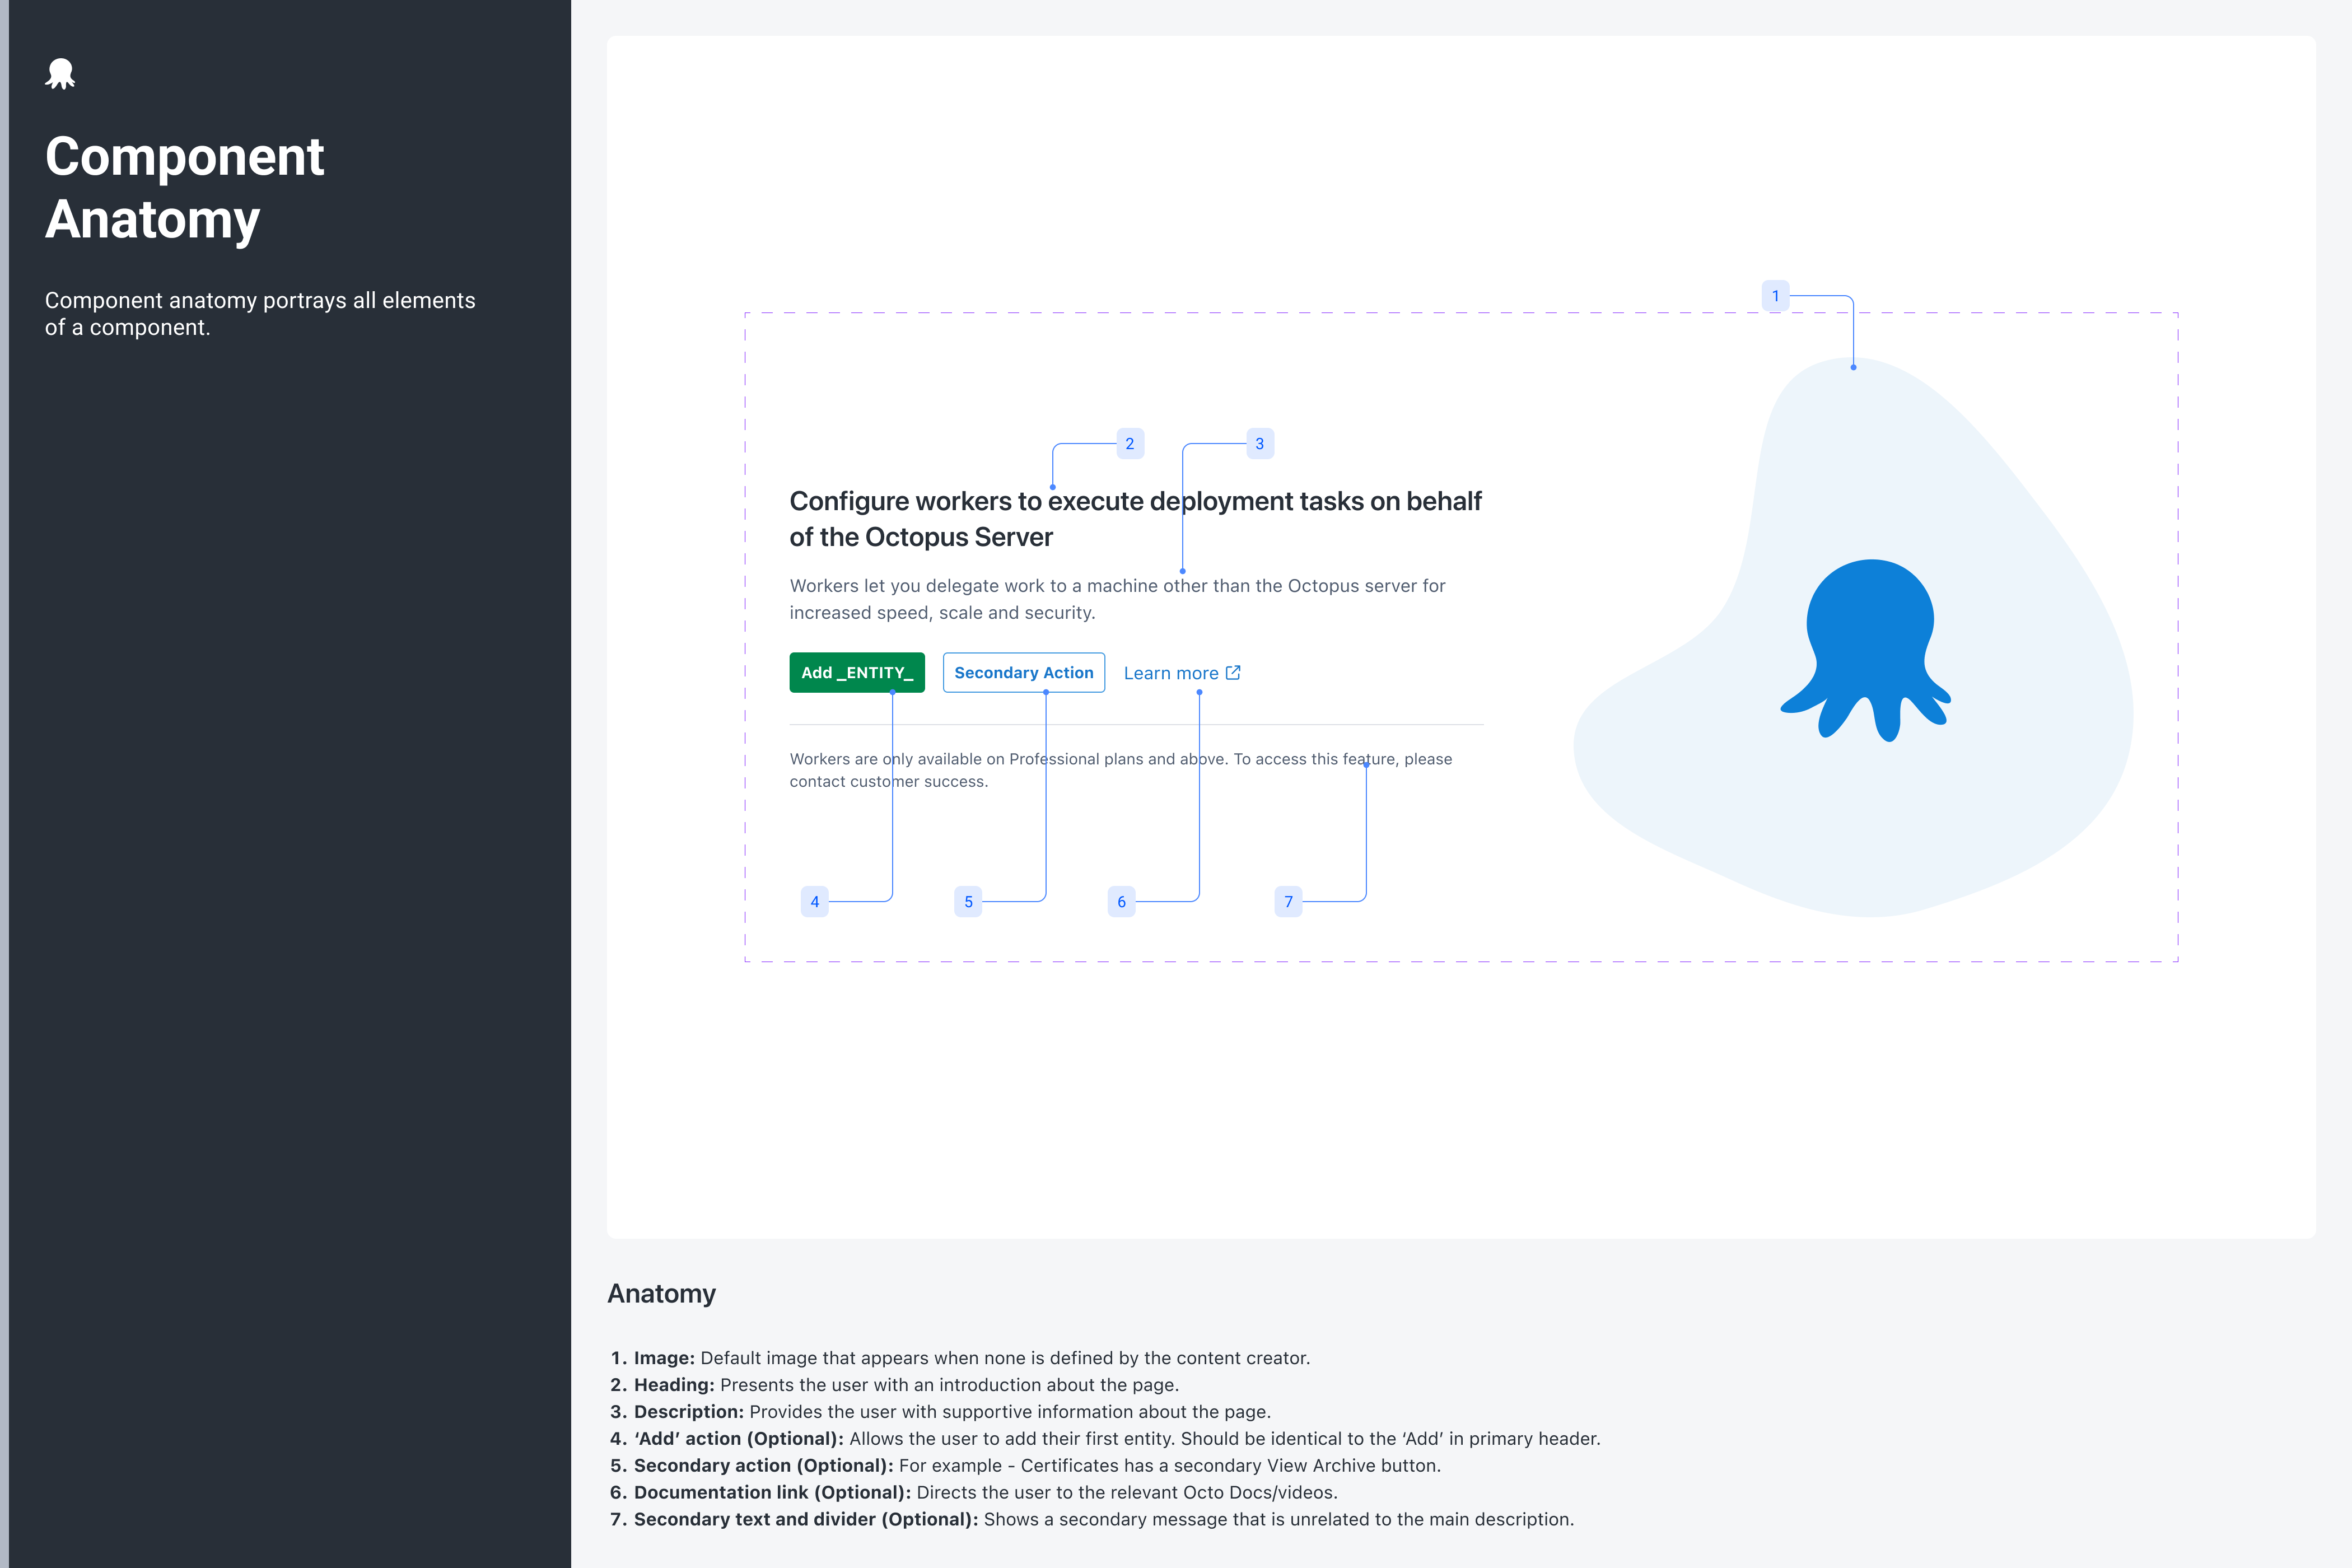Click the text "Workers are only available on Professional plans"
2352x1568 pixels.
pyautogui.click(x=1120, y=770)
